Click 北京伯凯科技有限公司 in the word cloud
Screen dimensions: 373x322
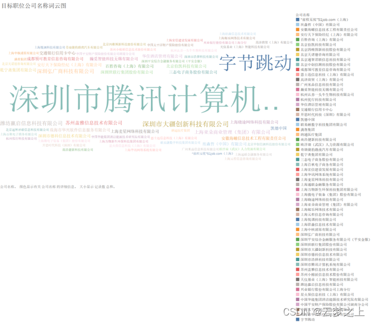coord(186,66)
